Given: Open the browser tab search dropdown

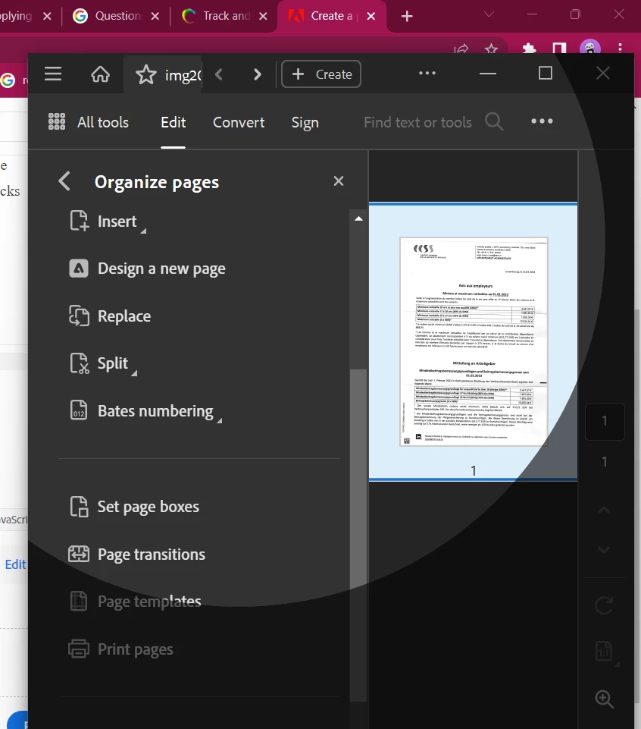Looking at the screenshot, I should [489, 14].
